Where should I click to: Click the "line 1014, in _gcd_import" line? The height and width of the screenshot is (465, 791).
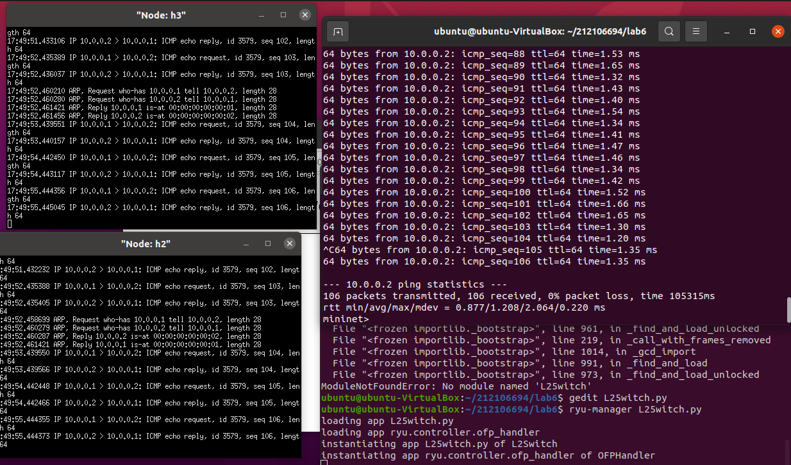pos(513,352)
